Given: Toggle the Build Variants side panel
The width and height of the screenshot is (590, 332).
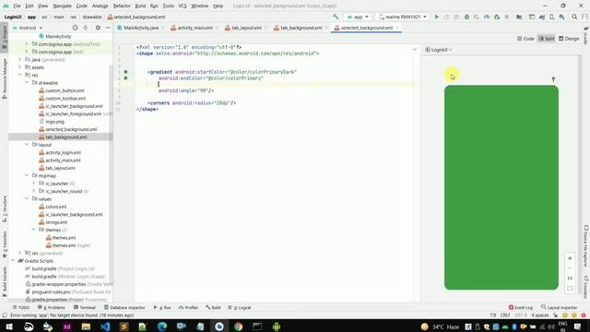Looking at the screenshot, I should (x=4, y=280).
